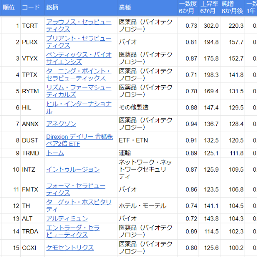Open the ヒル・インターナショナル link
This screenshot has height=257, width=257.
[79, 107]
